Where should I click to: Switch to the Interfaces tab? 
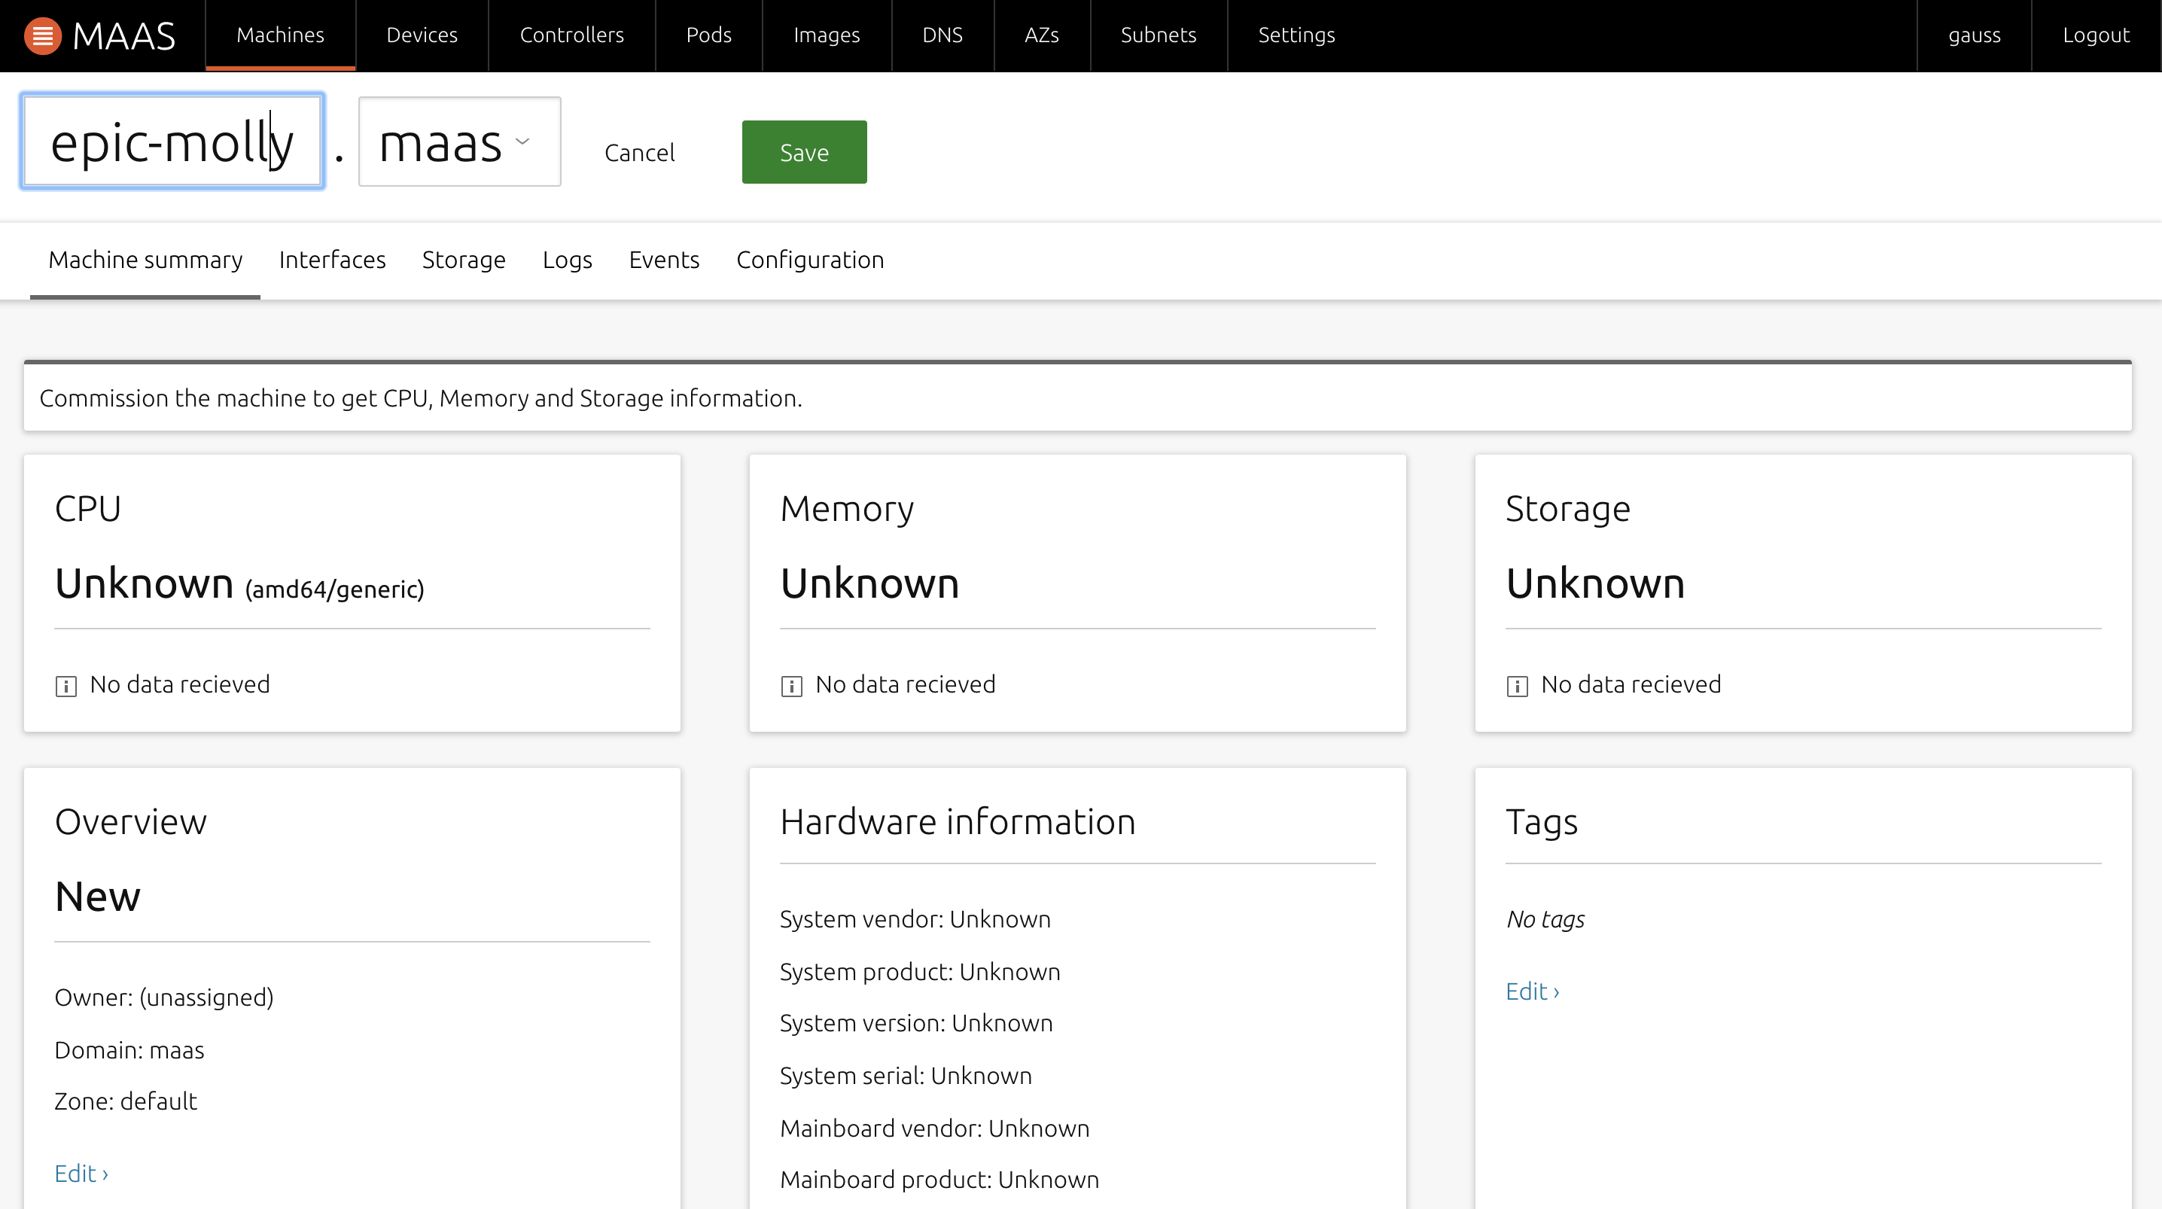tap(331, 260)
